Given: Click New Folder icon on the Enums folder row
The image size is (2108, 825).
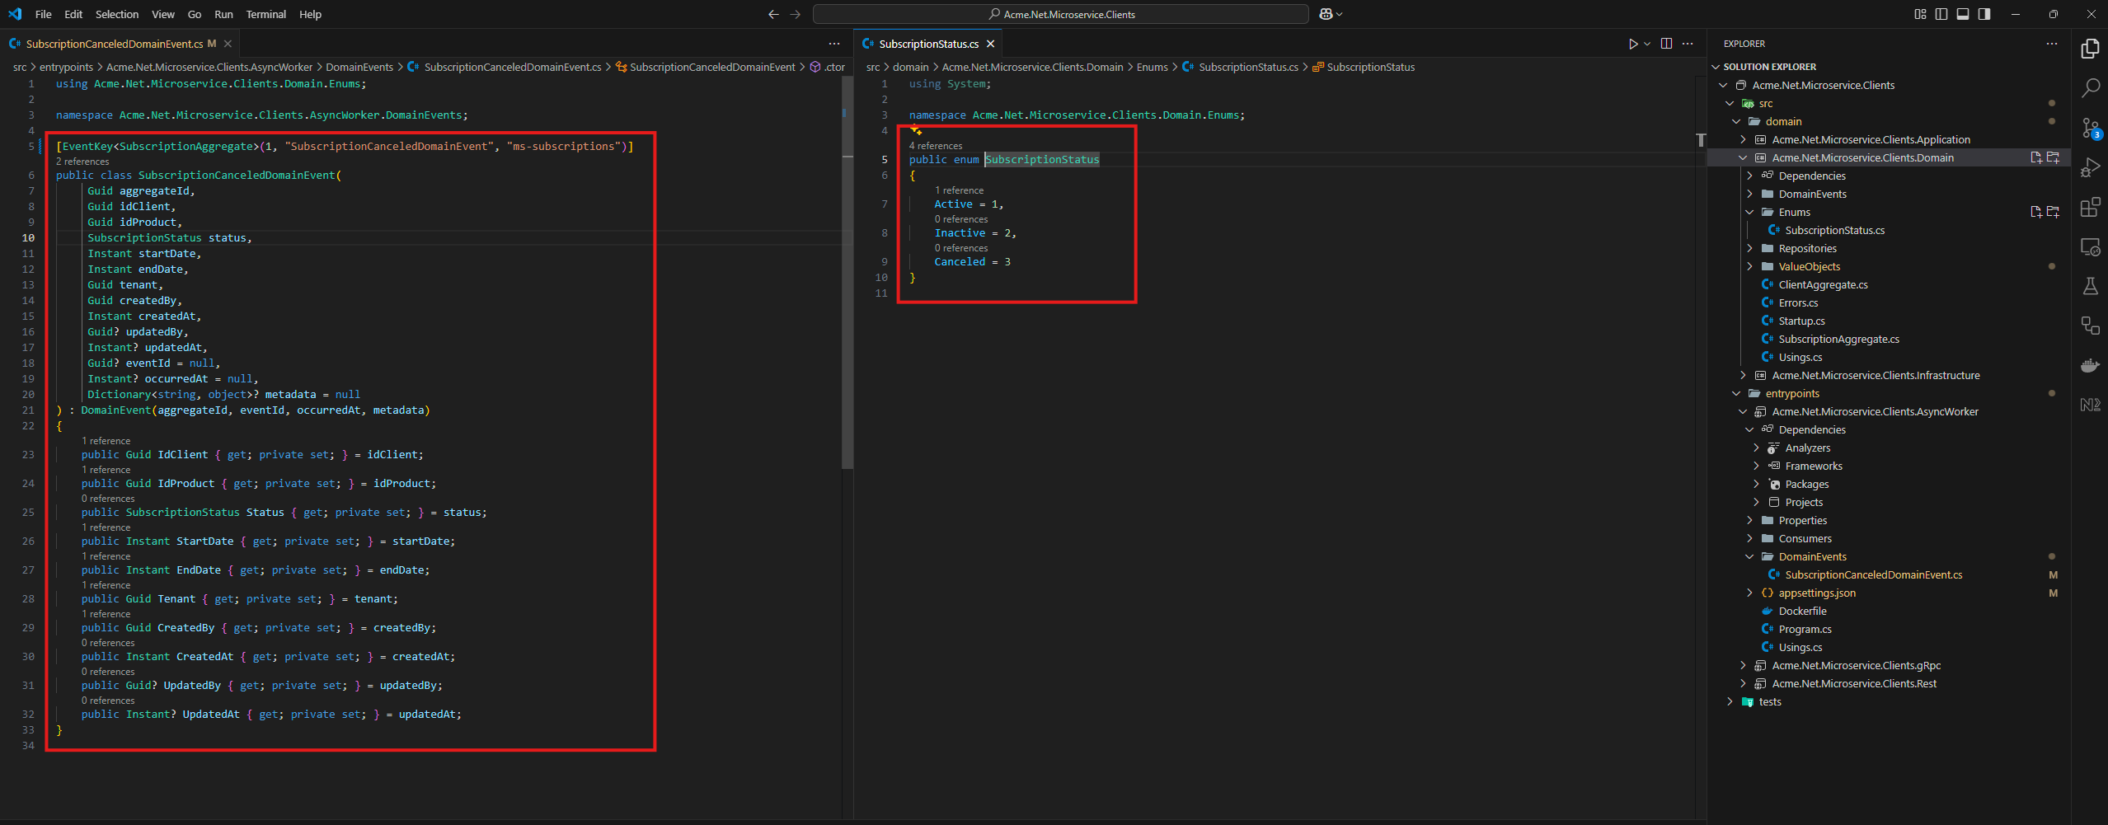Looking at the screenshot, I should click(2053, 212).
